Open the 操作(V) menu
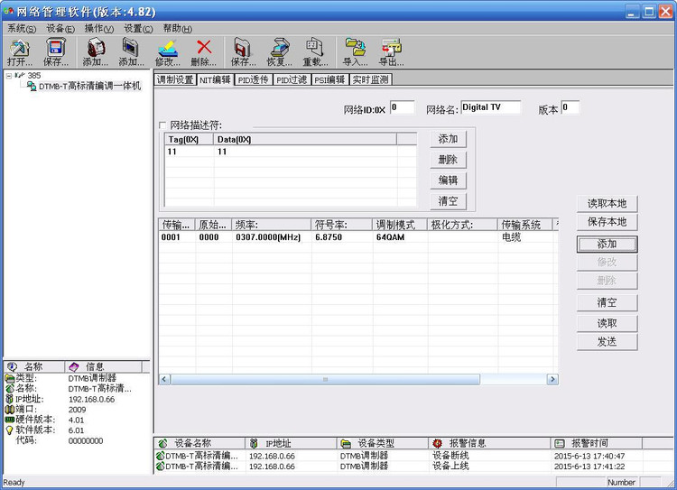 [99, 29]
